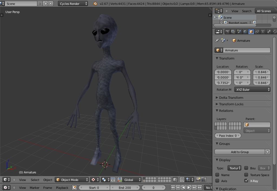Toggle object layer buttons right grid in Relations
The width and height of the screenshot is (277, 191).
(235, 126)
